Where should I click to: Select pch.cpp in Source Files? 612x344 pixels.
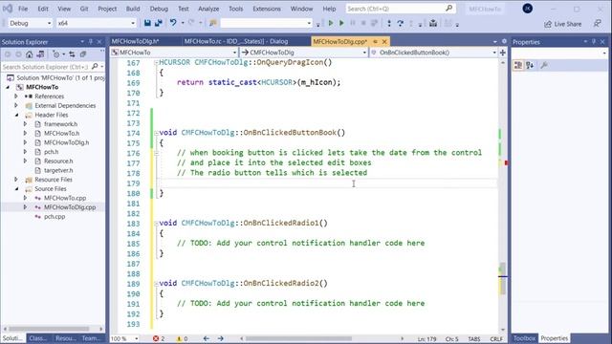[x=55, y=217]
